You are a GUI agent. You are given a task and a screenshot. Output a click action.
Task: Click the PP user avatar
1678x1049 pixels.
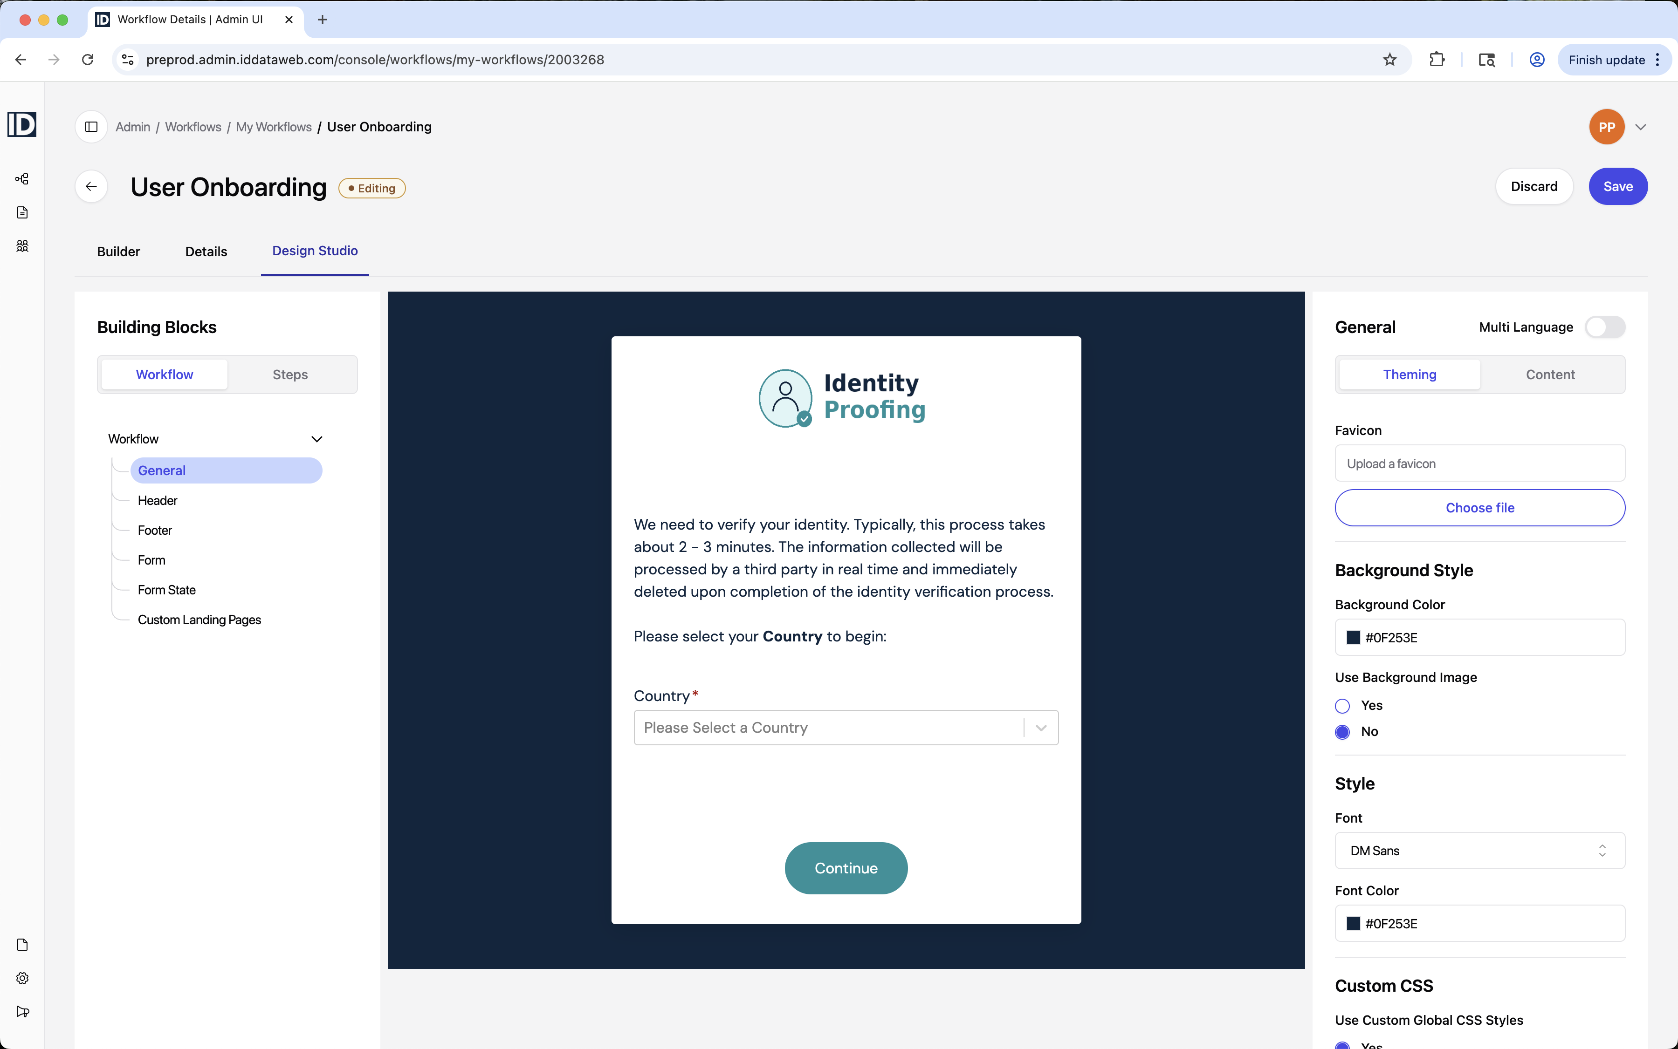1607,127
